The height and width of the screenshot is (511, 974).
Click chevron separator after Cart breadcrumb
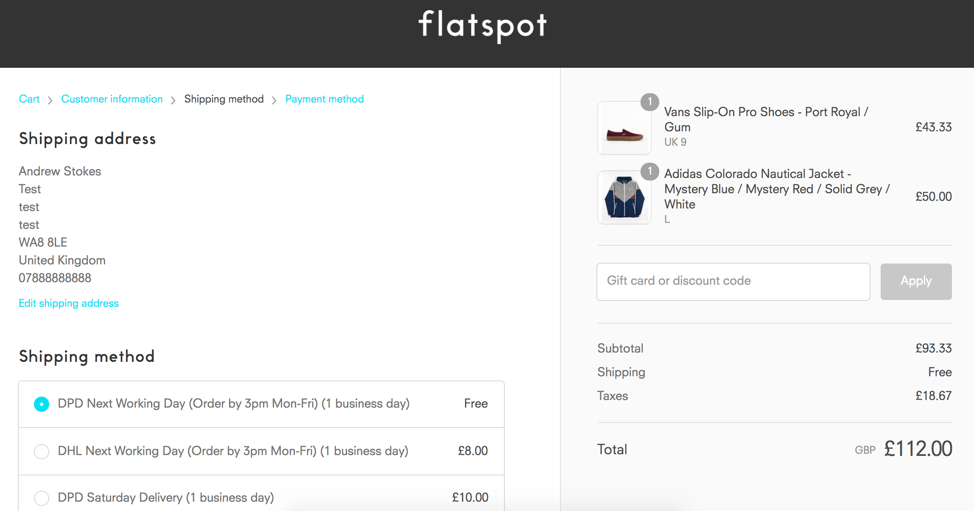(x=50, y=100)
